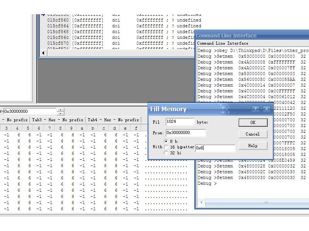Decrement the memory start address spinner

click(60, 113)
